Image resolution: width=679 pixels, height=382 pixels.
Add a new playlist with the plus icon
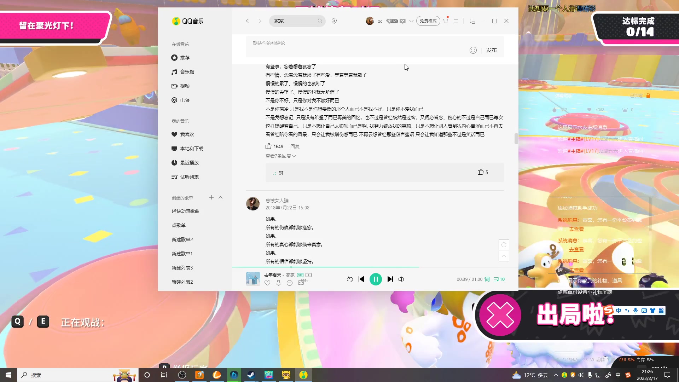point(211,197)
